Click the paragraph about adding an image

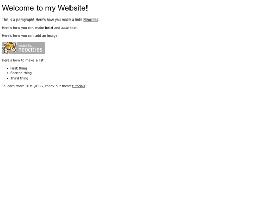click(x=30, y=36)
